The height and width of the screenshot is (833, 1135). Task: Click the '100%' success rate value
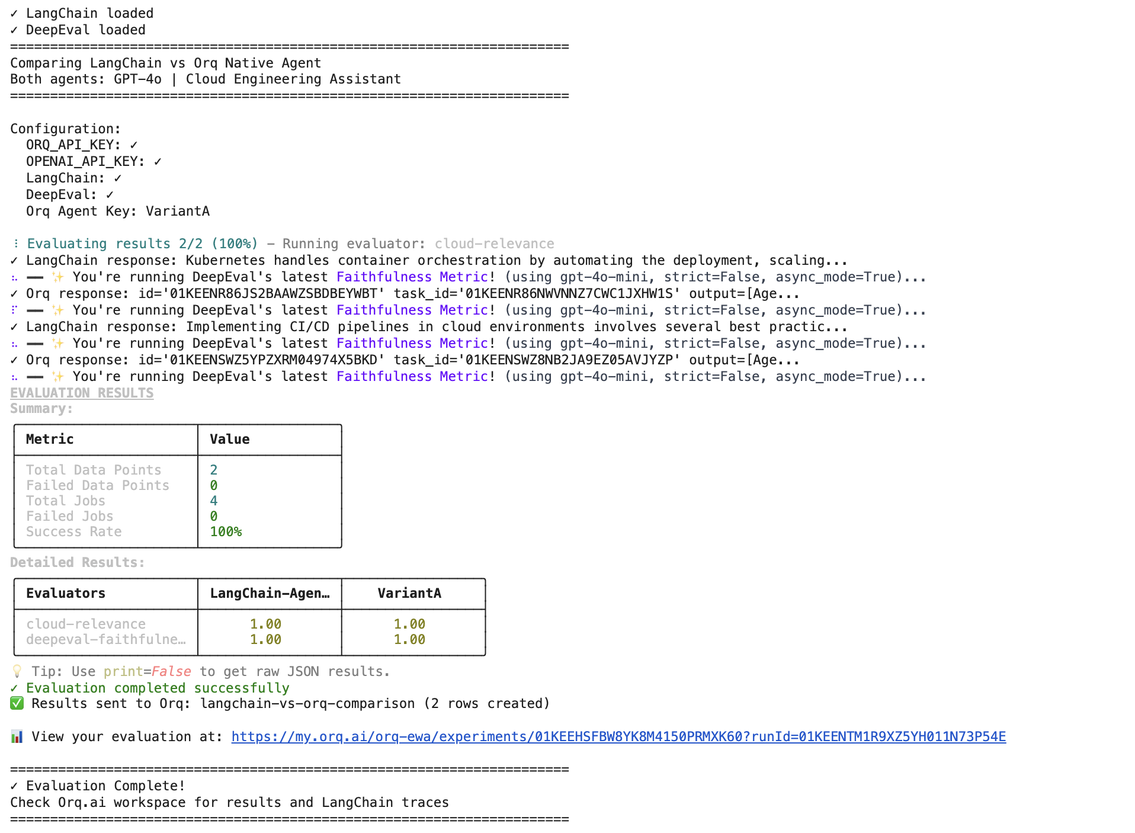tap(226, 531)
